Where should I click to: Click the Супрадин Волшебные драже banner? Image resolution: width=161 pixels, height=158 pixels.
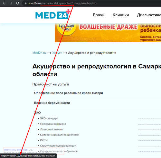click(x=108, y=33)
